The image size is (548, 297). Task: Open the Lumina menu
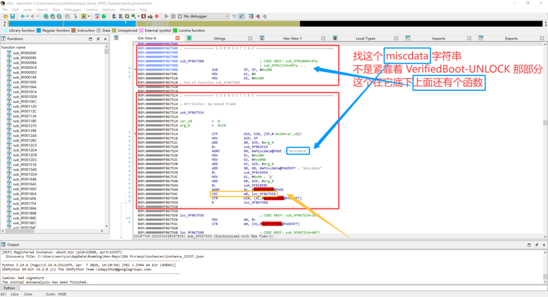92,10
